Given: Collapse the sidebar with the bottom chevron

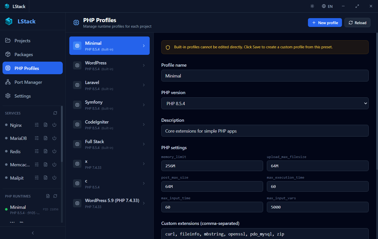Looking at the screenshot, I should 33,233.
